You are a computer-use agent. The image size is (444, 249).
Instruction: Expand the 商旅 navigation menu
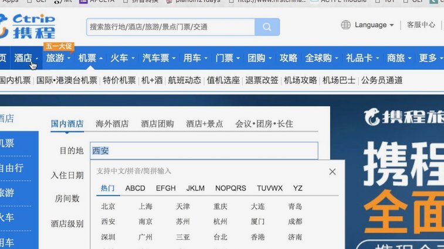point(399,58)
